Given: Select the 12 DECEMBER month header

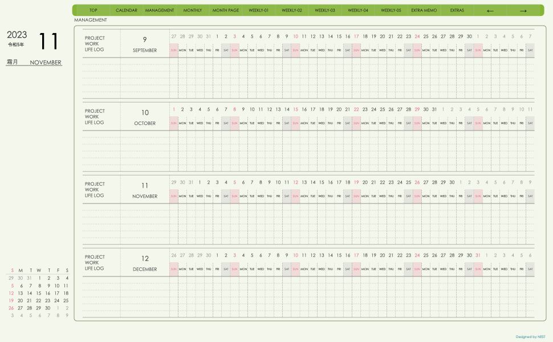Looking at the screenshot, I should [x=145, y=263].
